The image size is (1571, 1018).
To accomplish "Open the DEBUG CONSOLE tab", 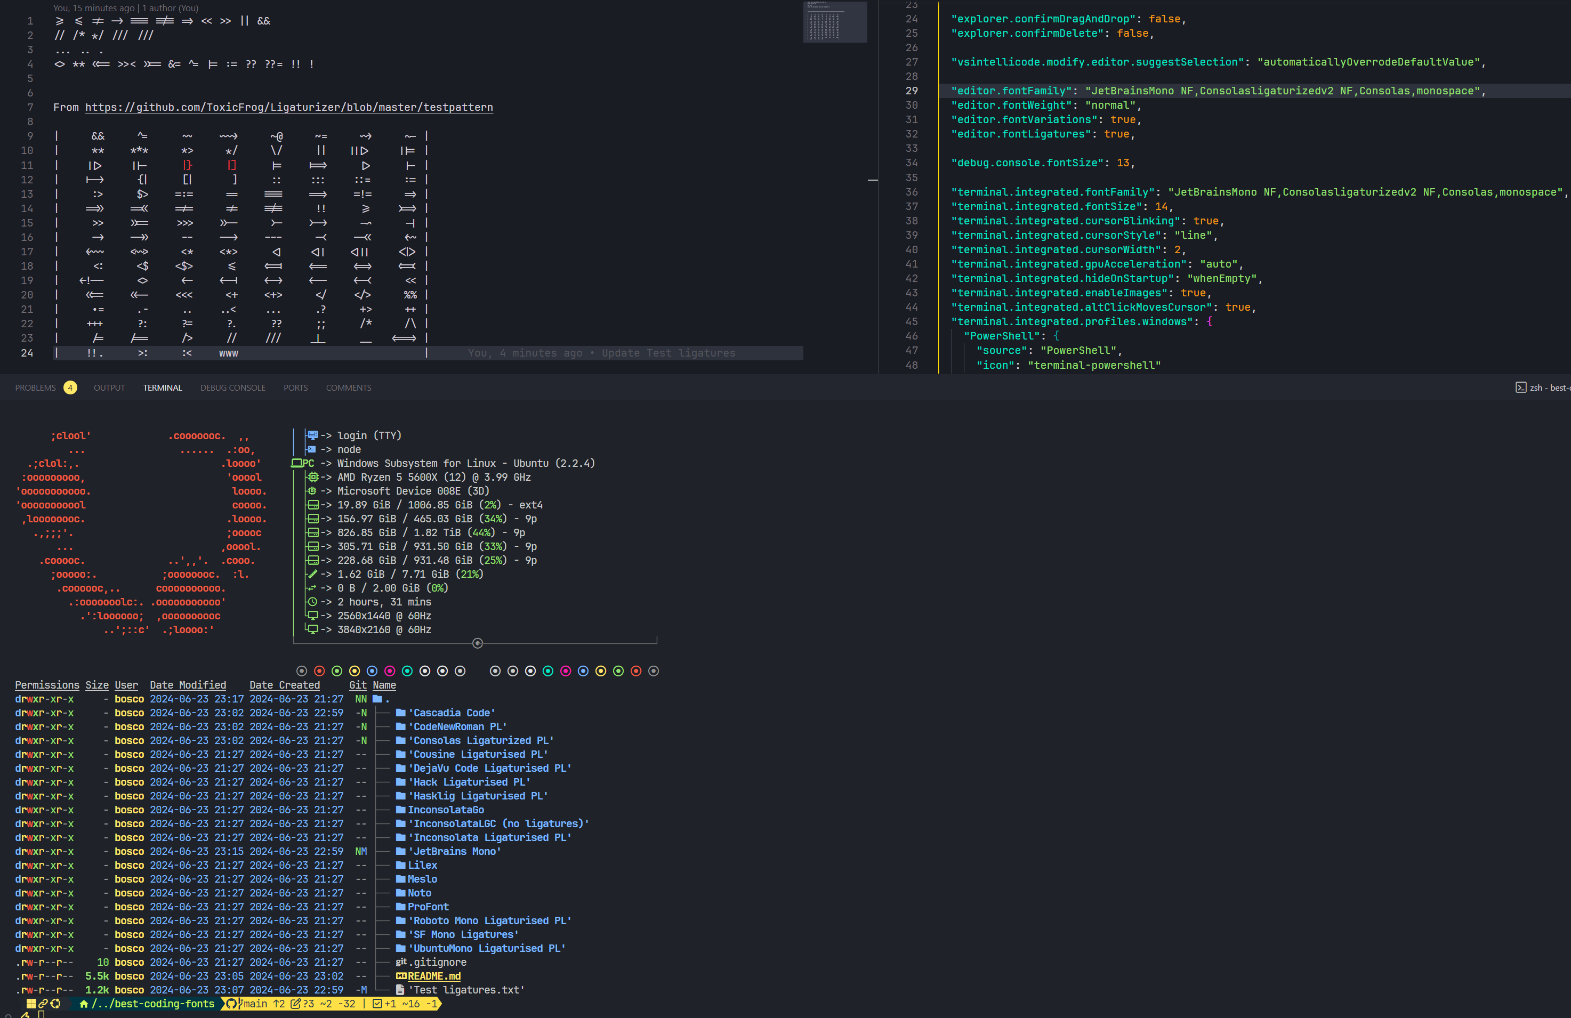I will 232,388.
